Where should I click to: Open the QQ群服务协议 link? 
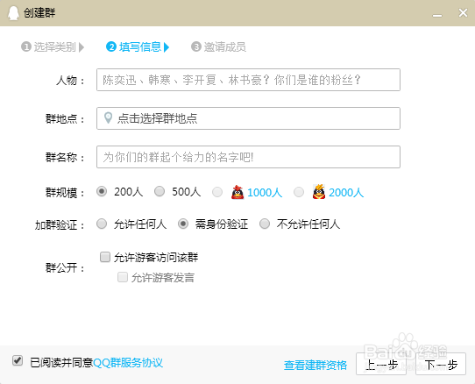coord(128,362)
